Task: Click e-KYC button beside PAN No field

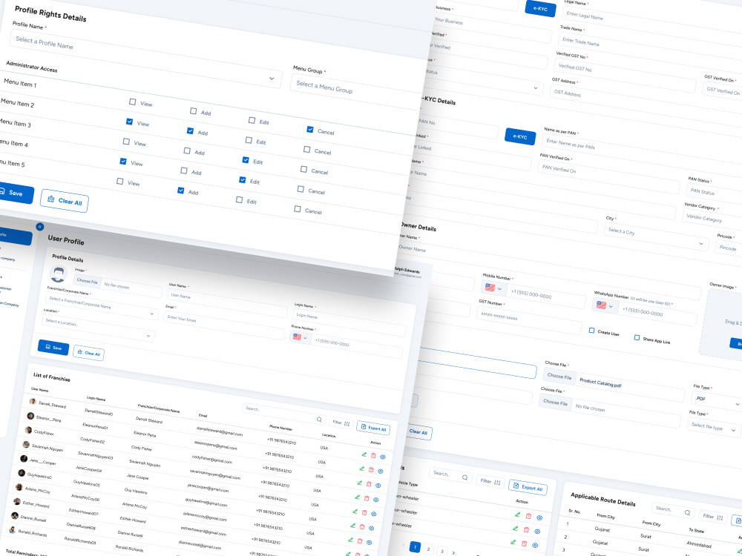Action: coord(520,136)
